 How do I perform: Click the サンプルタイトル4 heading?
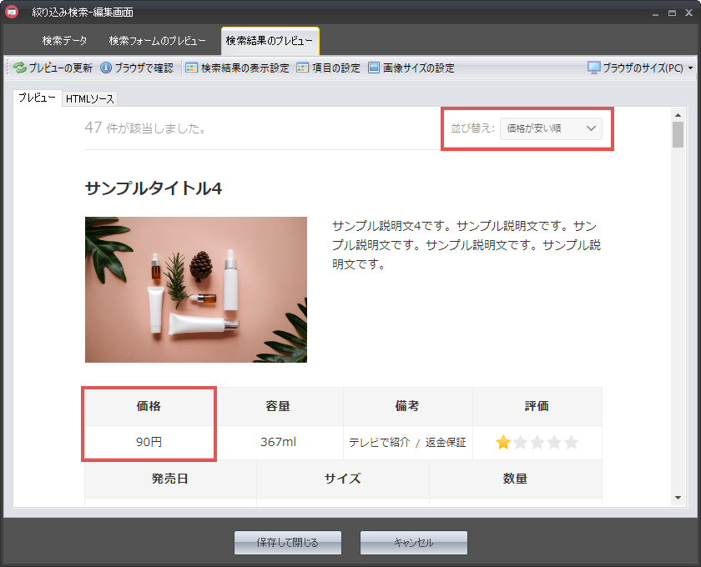pyautogui.click(x=154, y=188)
